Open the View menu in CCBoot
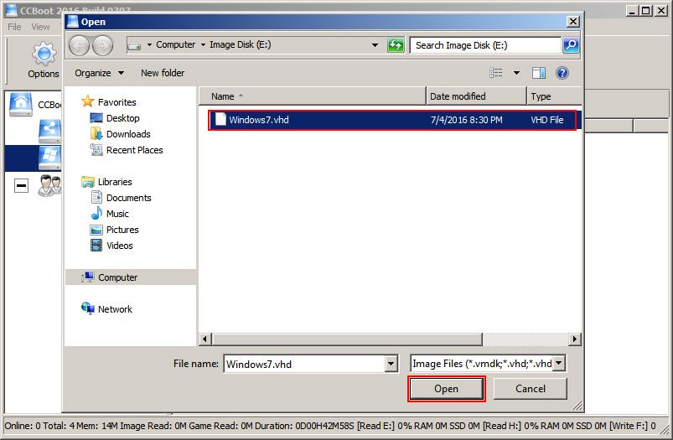 (x=40, y=27)
